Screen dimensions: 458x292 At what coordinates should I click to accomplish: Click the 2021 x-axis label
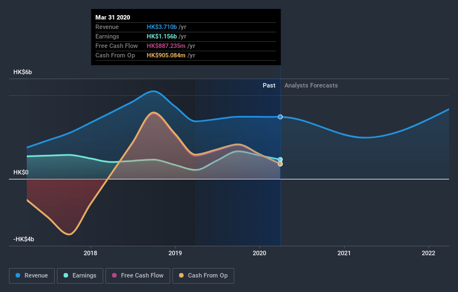point(344,253)
